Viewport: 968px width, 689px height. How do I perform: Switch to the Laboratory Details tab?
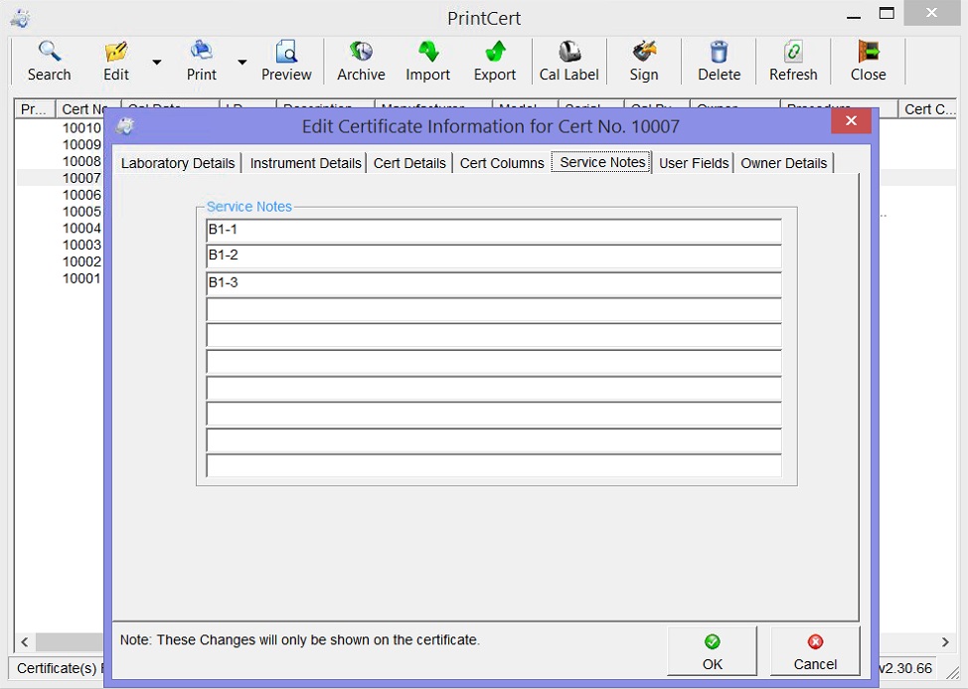pyautogui.click(x=178, y=163)
